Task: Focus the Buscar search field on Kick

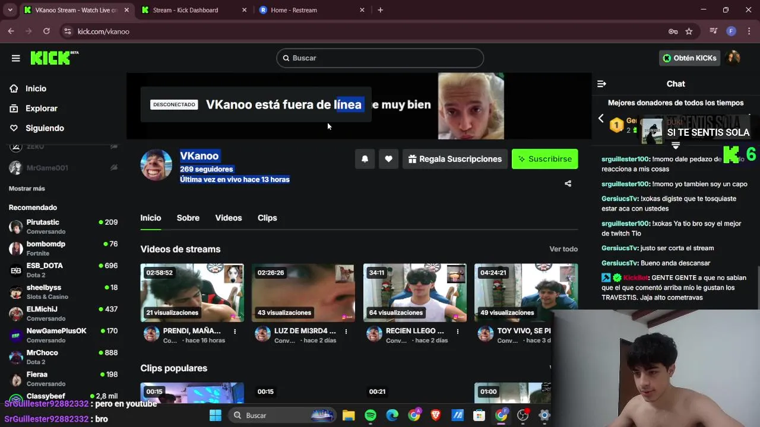Action: (380, 58)
